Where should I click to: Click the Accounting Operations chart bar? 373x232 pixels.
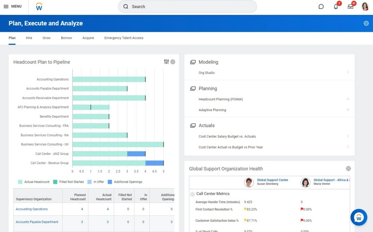109,79
